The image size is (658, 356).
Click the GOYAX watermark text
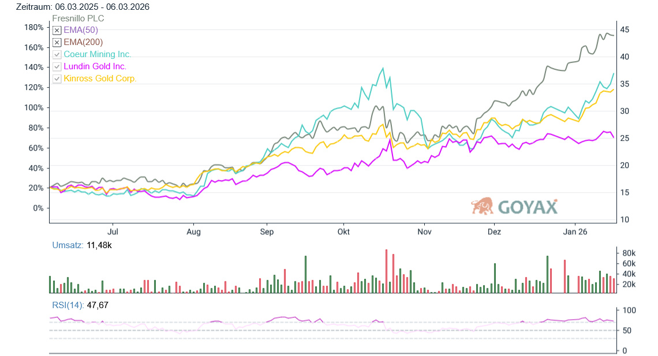pyautogui.click(x=527, y=207)
